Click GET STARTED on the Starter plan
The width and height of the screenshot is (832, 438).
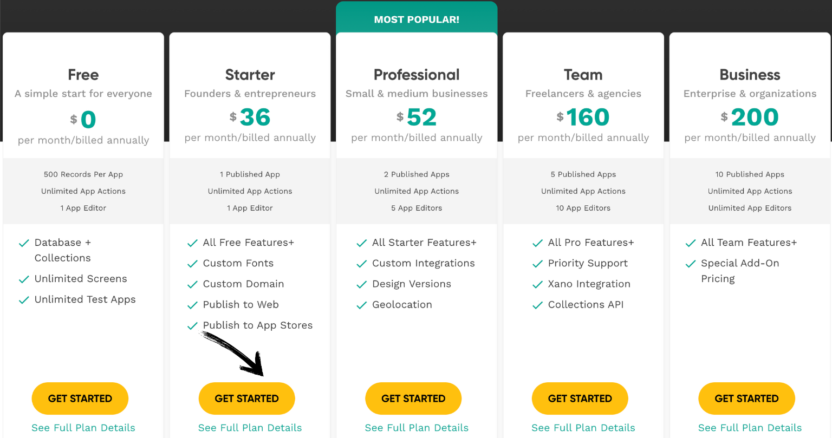pos(246,398)
